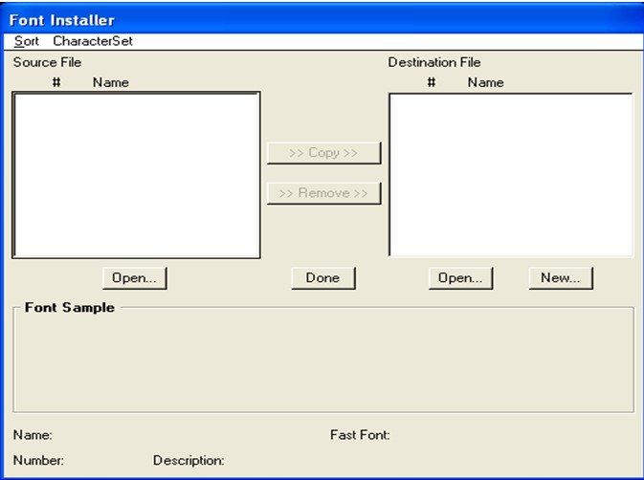Image resolution: width=644 pixels, height=480 pixels.
Task: Click the # column header under Destination File
Action: 432,82
